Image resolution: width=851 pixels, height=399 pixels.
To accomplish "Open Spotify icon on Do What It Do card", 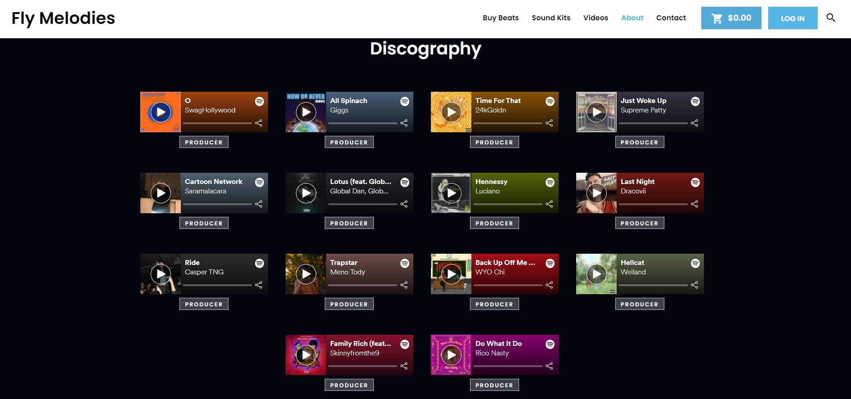I will [x=550, y=344].
